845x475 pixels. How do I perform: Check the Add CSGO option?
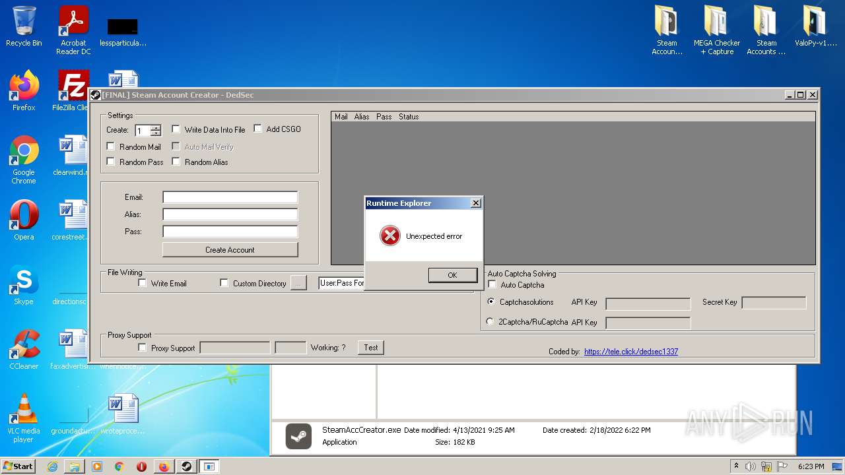click(258, 129)
